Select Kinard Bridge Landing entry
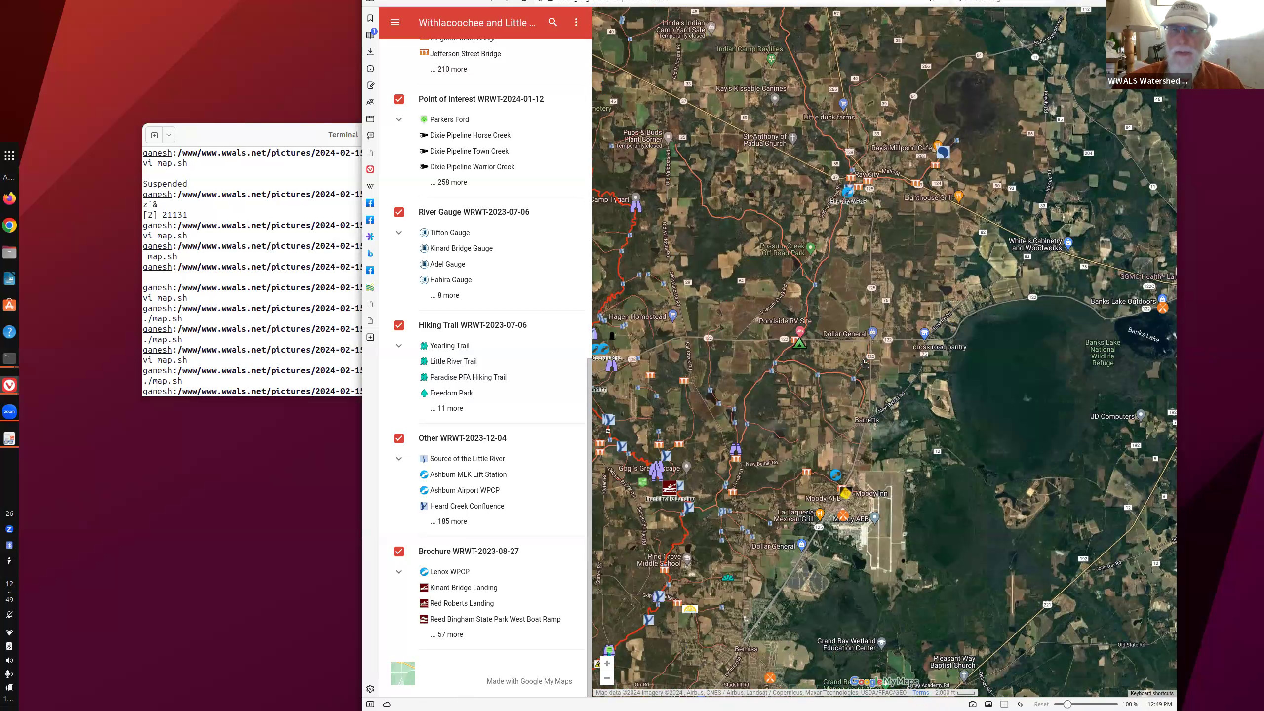Viewport: 1264px width, 711px height. click(x=463, y=588)
